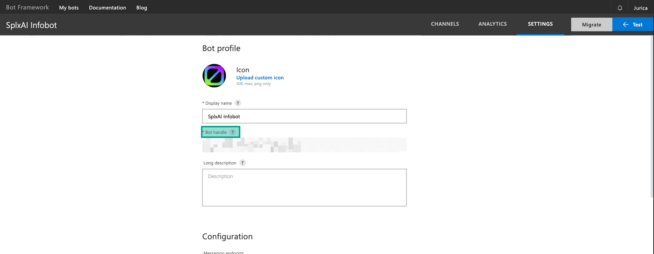Click the Upload custom icon link
The width and height of the screenshot is (654, 254).
[260, 77]
